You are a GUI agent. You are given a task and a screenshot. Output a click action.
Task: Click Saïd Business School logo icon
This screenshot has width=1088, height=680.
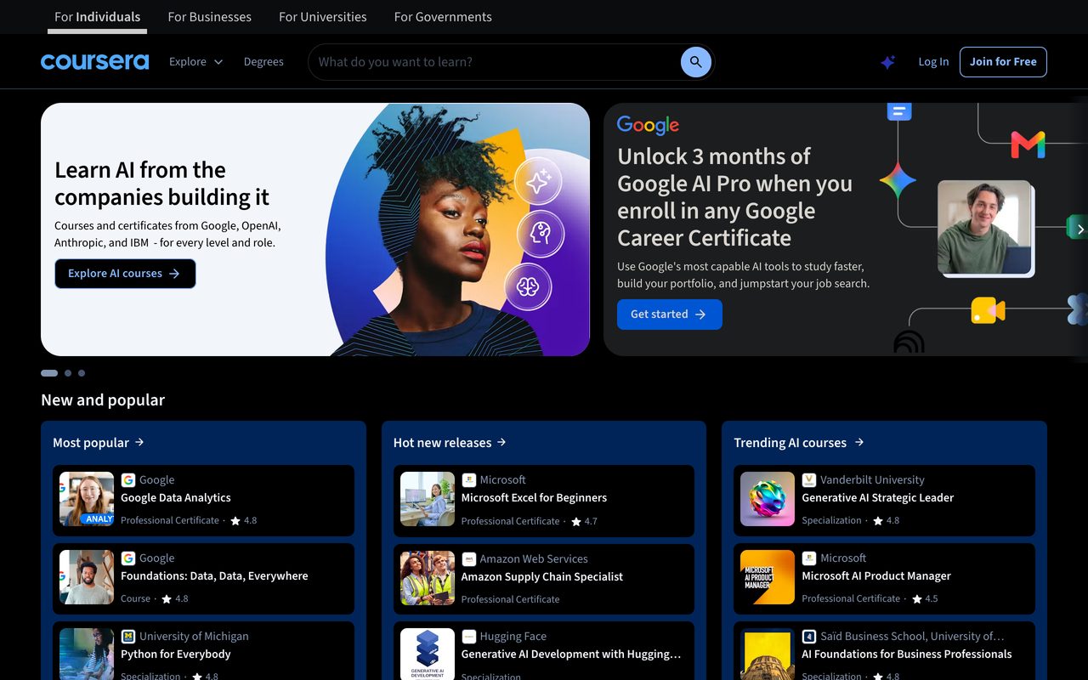[809, 637]
